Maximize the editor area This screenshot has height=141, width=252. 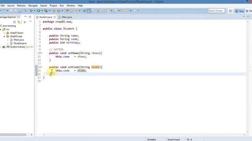(x=248, y=17)
